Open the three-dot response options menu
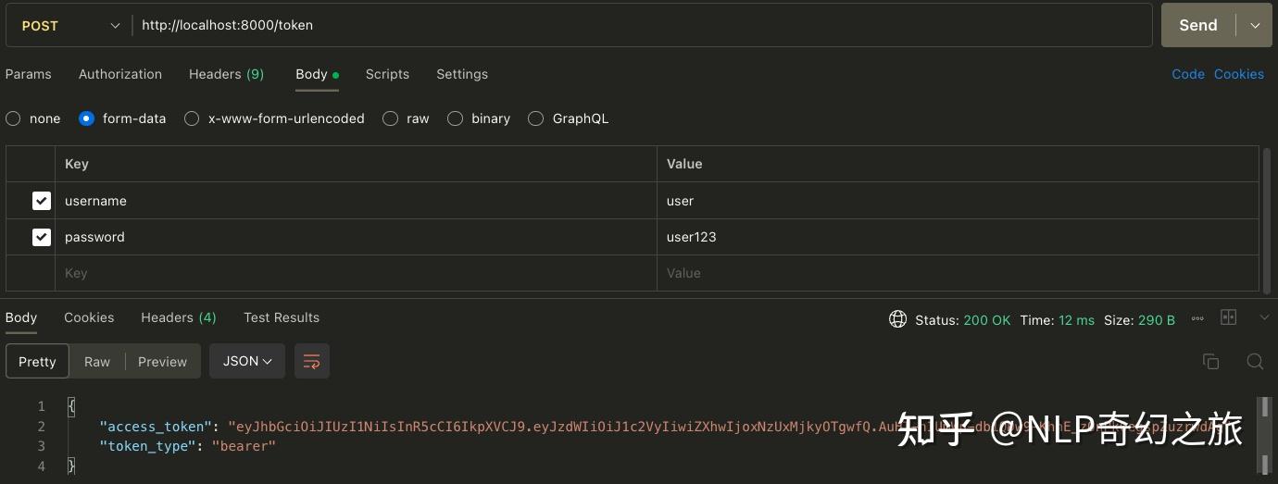 click(1197, 319)
